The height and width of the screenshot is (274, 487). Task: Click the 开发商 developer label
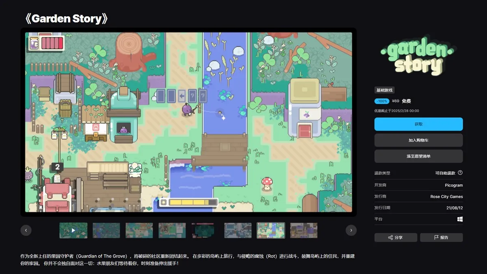[x=380, y=185]
